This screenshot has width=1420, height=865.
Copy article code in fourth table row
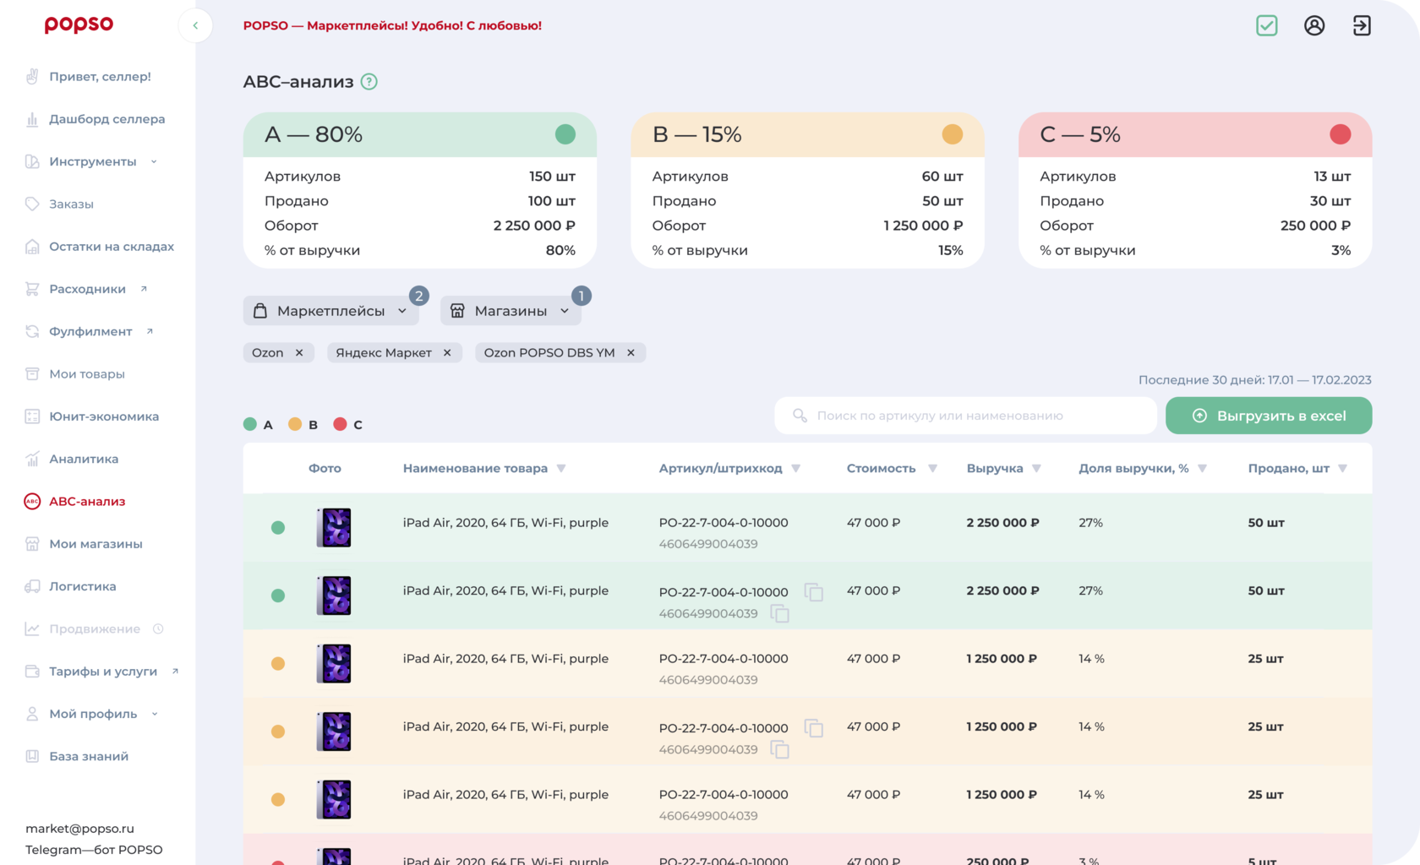[814, 728]
